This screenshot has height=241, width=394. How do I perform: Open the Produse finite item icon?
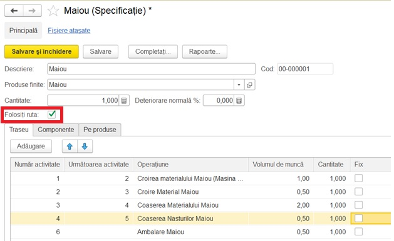249,85
